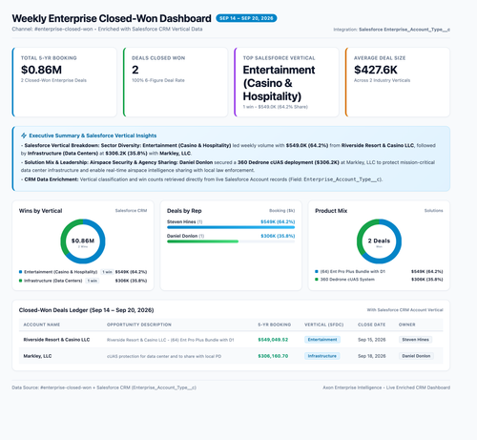The height and width of the screenshot is (440, 477).
Task: Select Riverside Resort & Casino LLC account cell
Action: (x=56, y=340)
